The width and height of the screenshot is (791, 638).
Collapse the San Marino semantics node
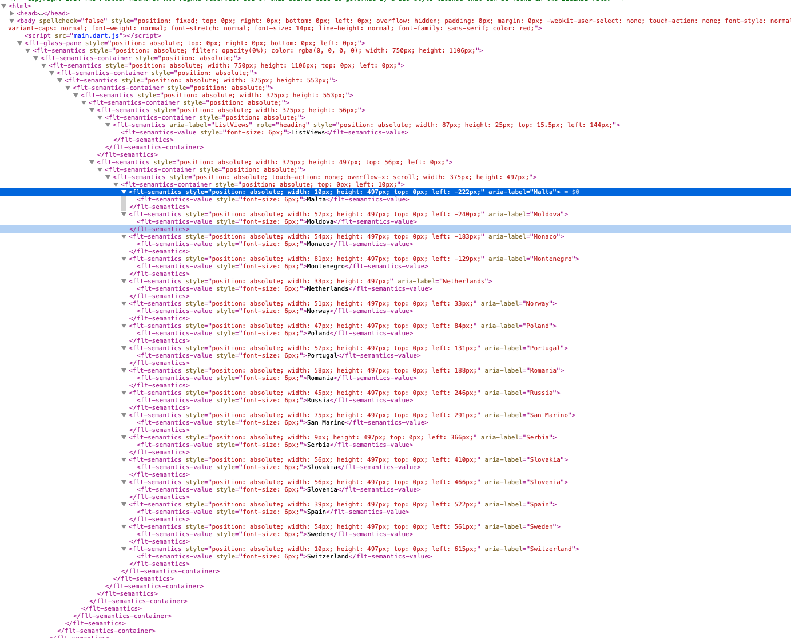(124, 415)
